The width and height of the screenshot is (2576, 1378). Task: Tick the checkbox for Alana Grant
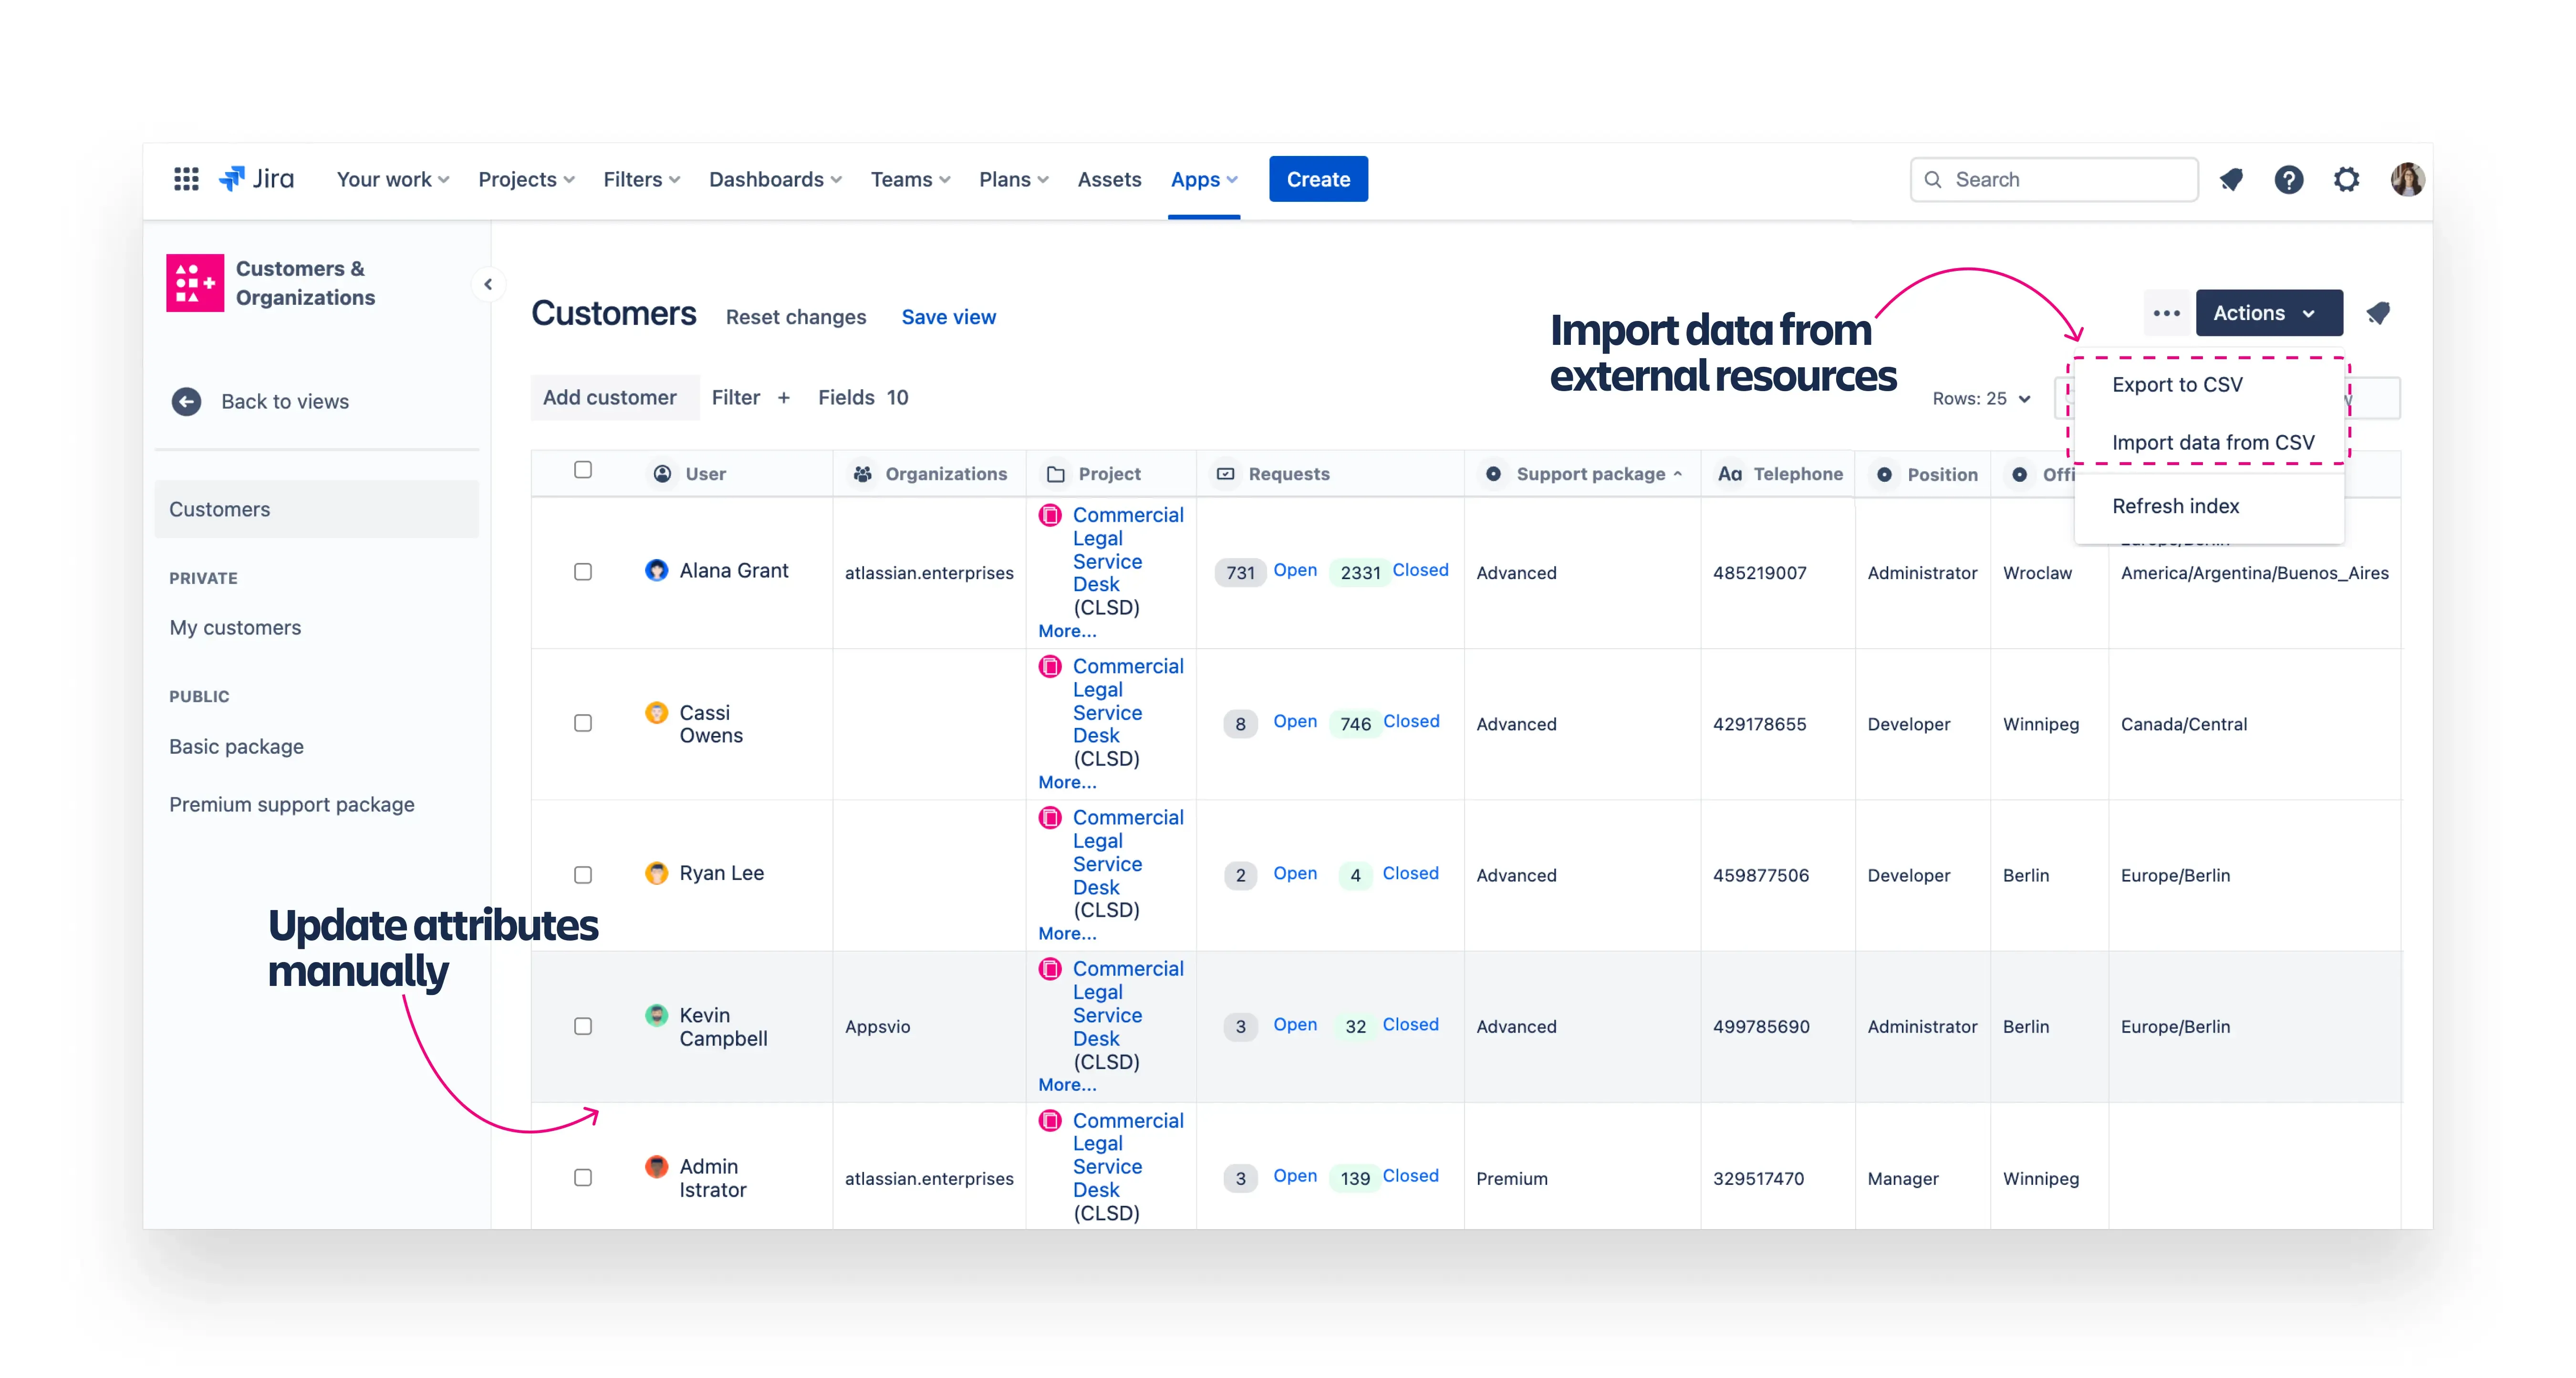click(583, 572)
